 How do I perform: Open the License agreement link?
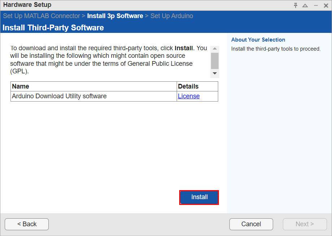pyautogui.click(x=189, y=96)
